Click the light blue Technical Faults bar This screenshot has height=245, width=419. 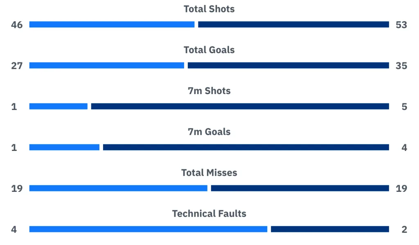[x=148, y=229]
